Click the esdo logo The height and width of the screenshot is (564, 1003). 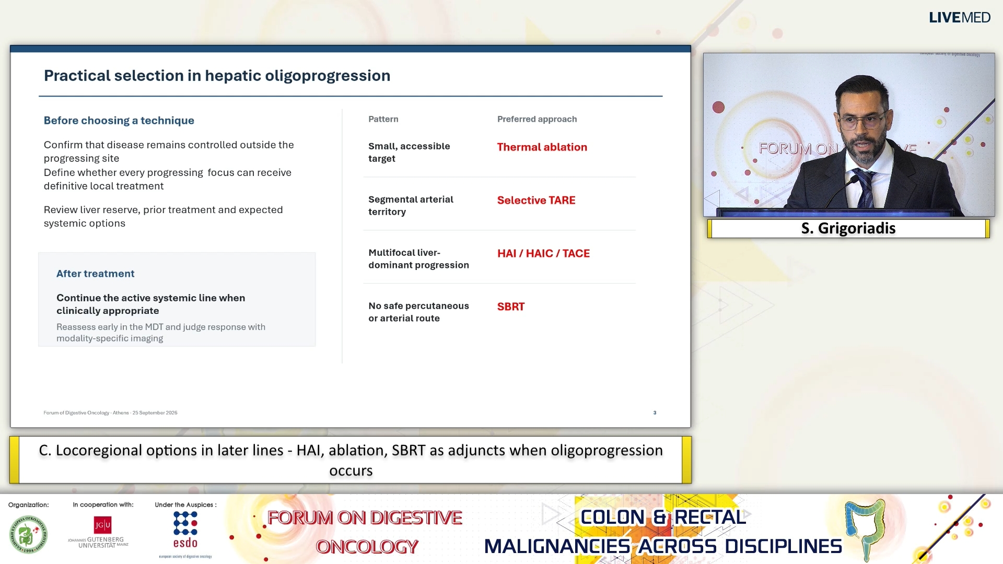tap(185, 535)
